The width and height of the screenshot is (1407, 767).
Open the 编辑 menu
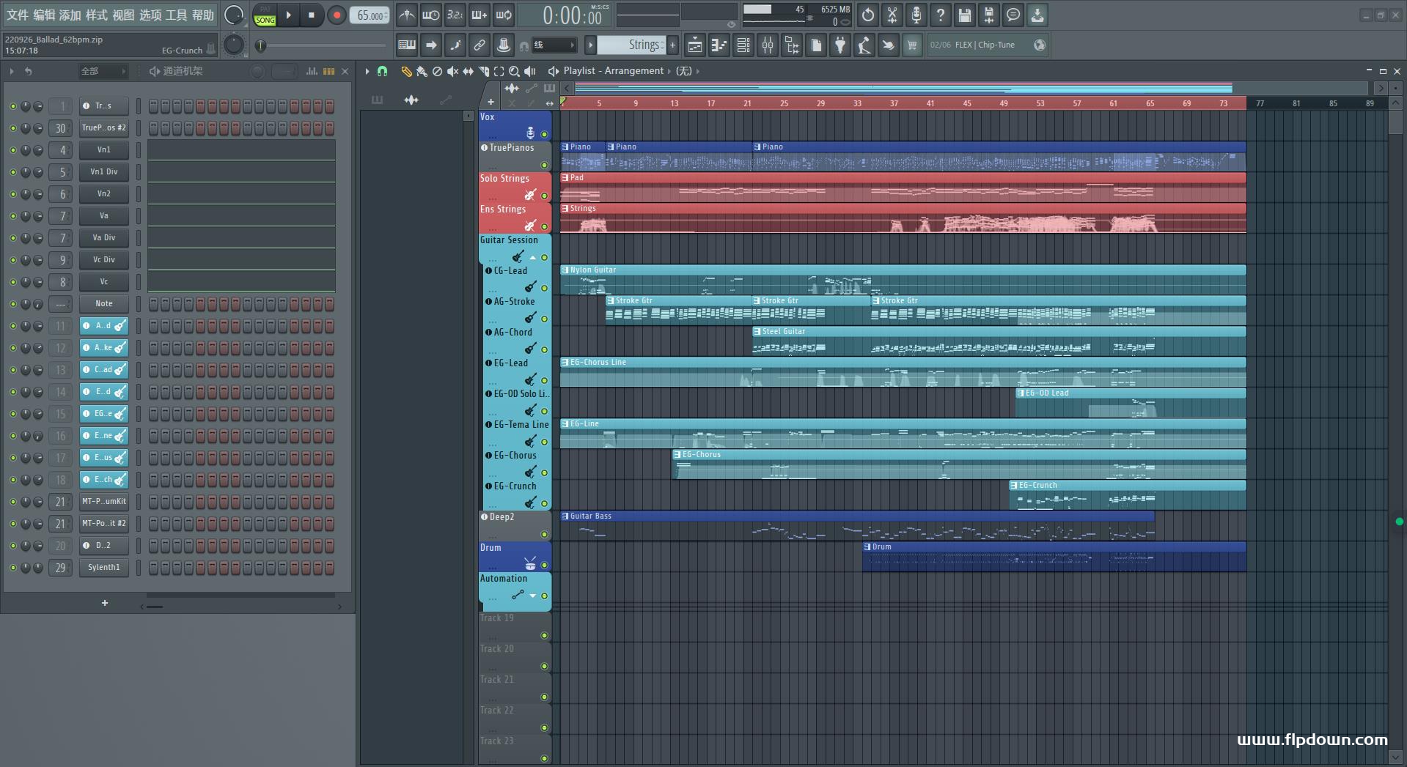coord(44,15)
